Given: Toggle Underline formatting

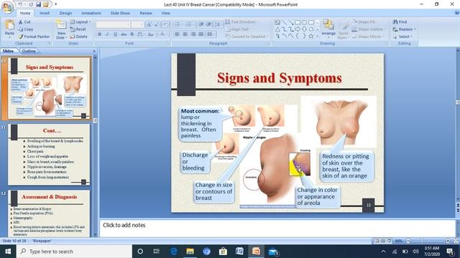Looking at the screenshot, I should click(115, 34).
